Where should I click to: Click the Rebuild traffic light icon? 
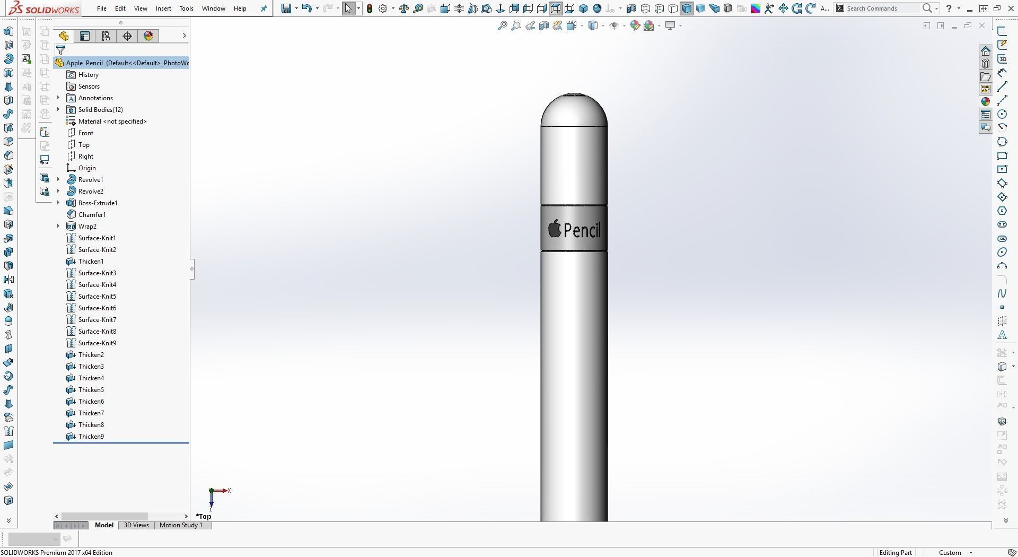(370, 8)
